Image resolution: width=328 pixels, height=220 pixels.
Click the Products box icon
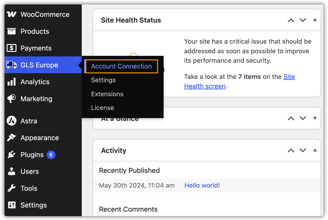[11, 31]
